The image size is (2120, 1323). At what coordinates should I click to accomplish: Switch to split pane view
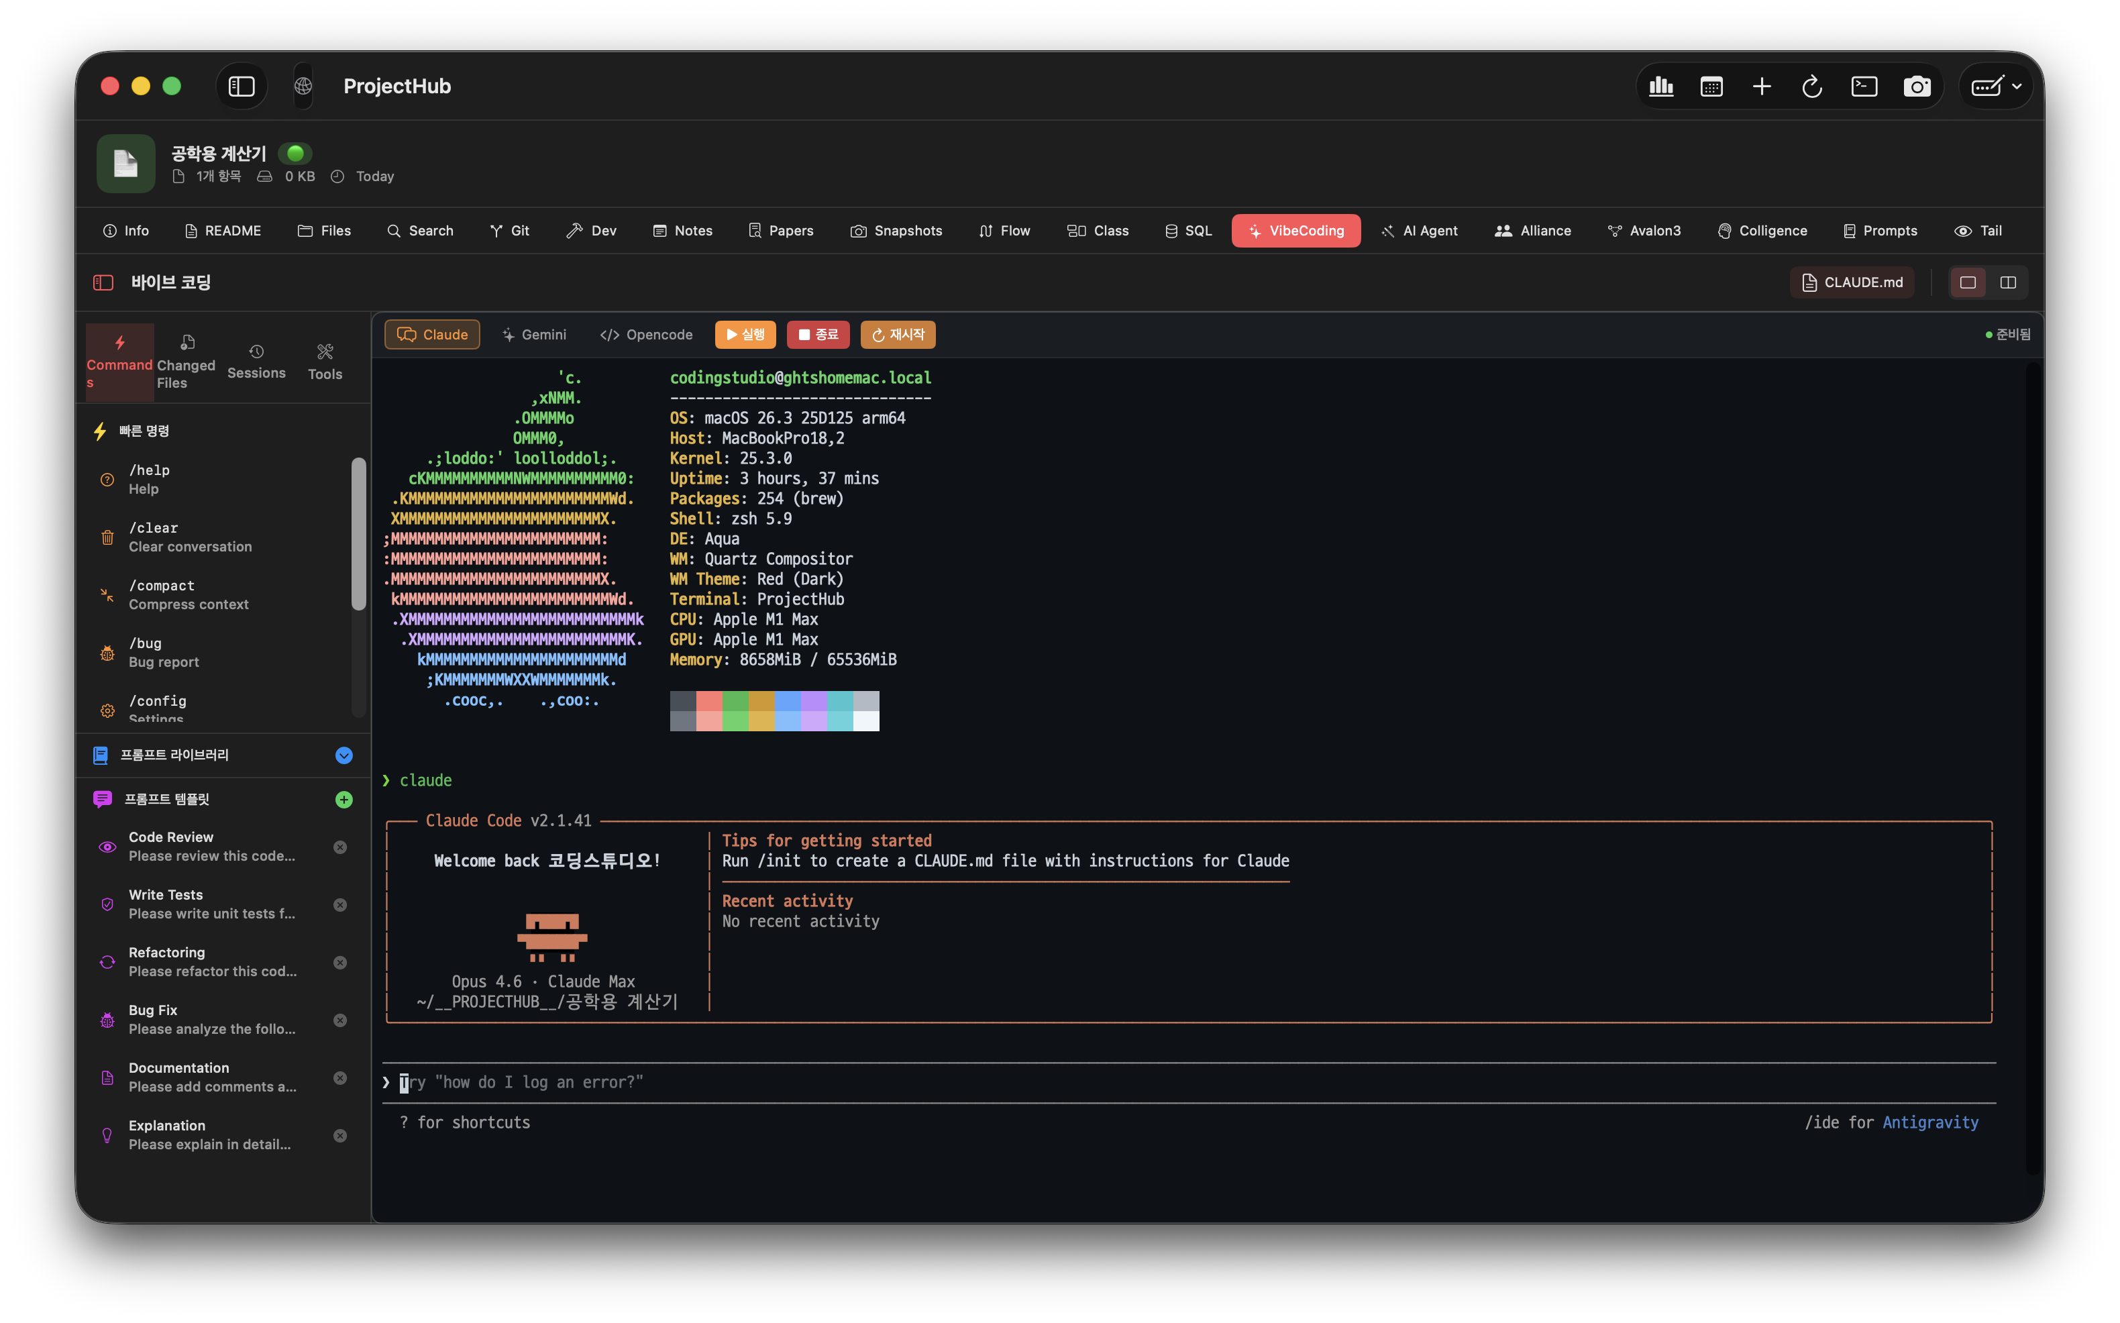coord(2008,282)
